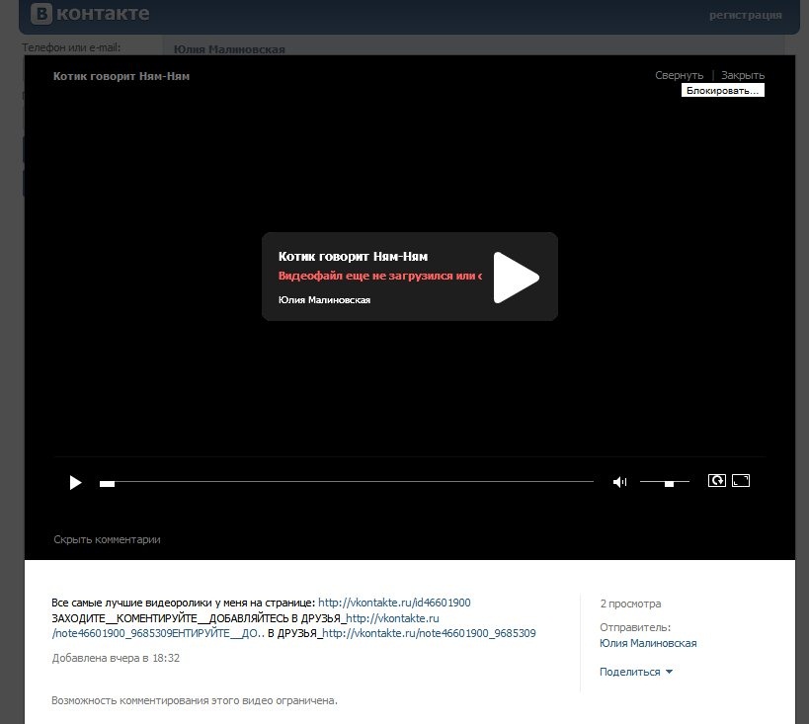This screenshot has width=809, height=724.
Task: Click Юлия Малиновская name in video overlay
Action: click(324, 300)
